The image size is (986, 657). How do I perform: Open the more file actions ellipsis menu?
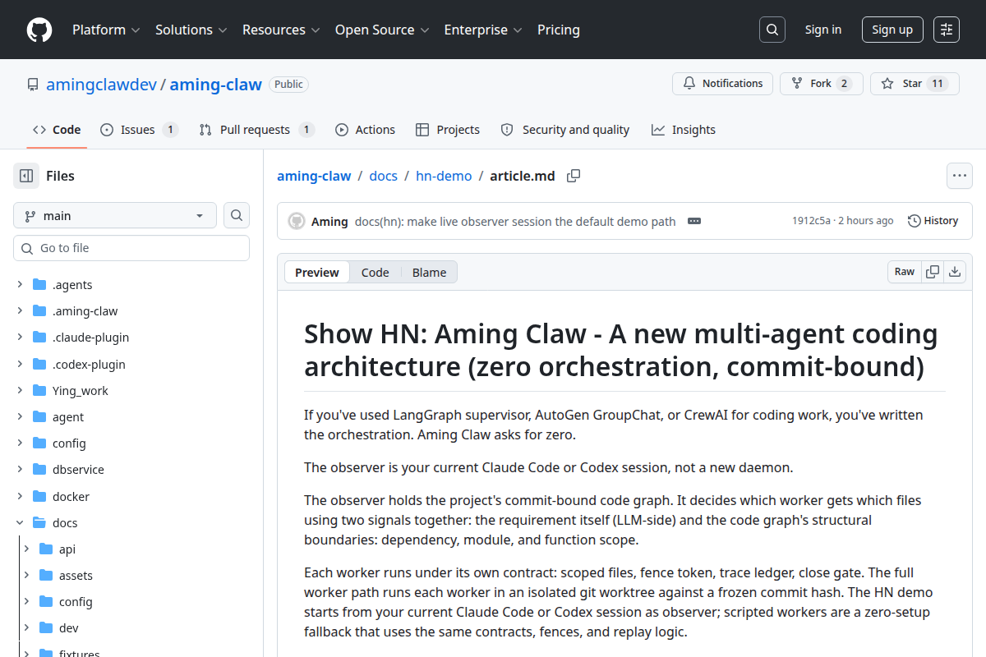(x=960, y=176)
